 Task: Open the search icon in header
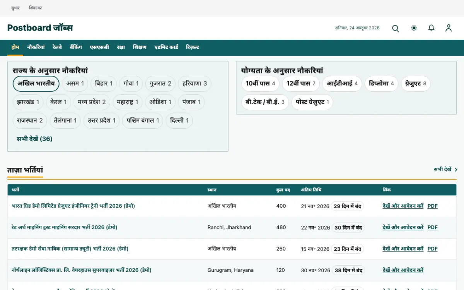tap(396, 28)
